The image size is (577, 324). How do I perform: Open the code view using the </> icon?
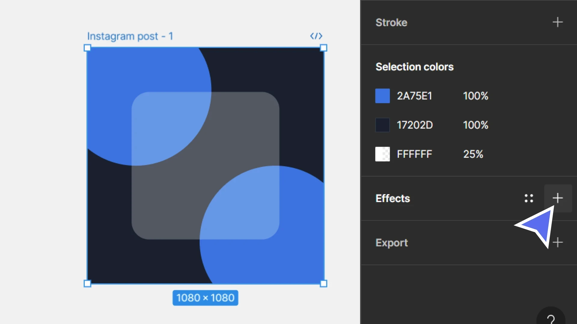coord(316,36)
